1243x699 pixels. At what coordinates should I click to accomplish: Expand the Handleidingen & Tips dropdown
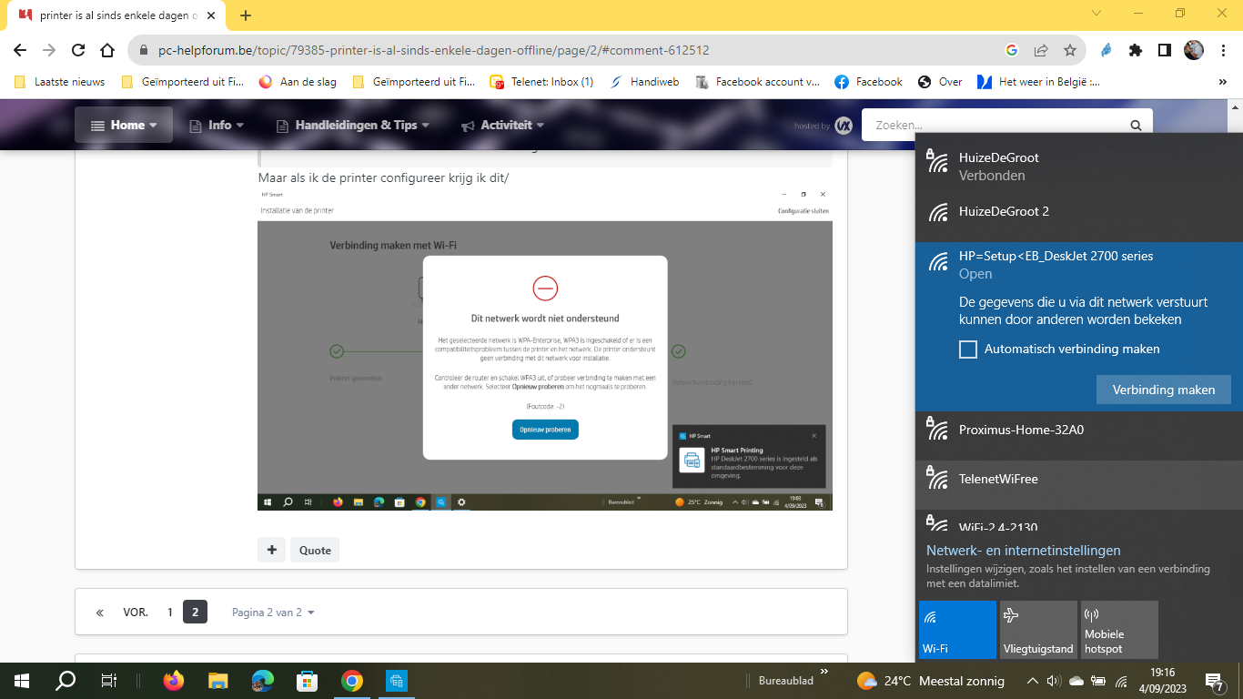pyautogui.click(x=353, y=125)
